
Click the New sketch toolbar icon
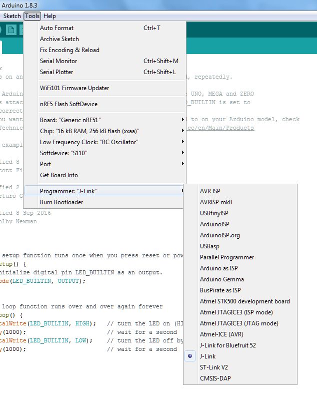tap(11, 30)
